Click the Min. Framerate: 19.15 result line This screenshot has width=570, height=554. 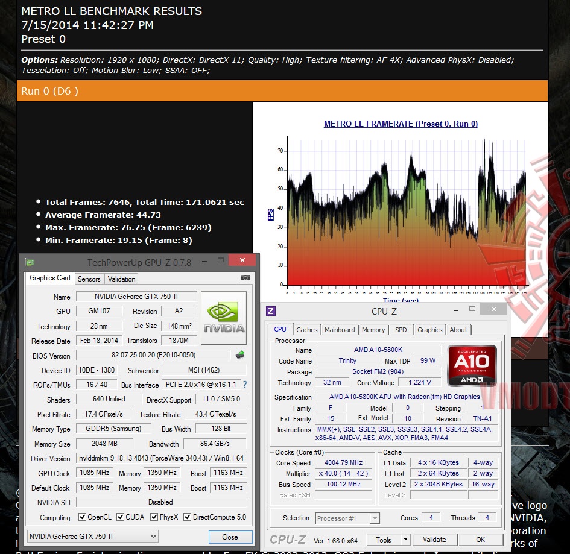click(118, 241)
